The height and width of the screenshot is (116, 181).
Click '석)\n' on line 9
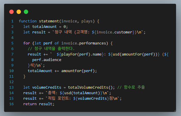click(x=35, y=65)
